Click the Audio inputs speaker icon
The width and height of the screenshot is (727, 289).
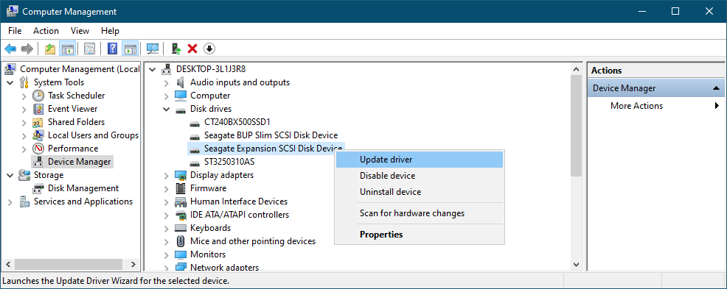click(x=181, y=82)
